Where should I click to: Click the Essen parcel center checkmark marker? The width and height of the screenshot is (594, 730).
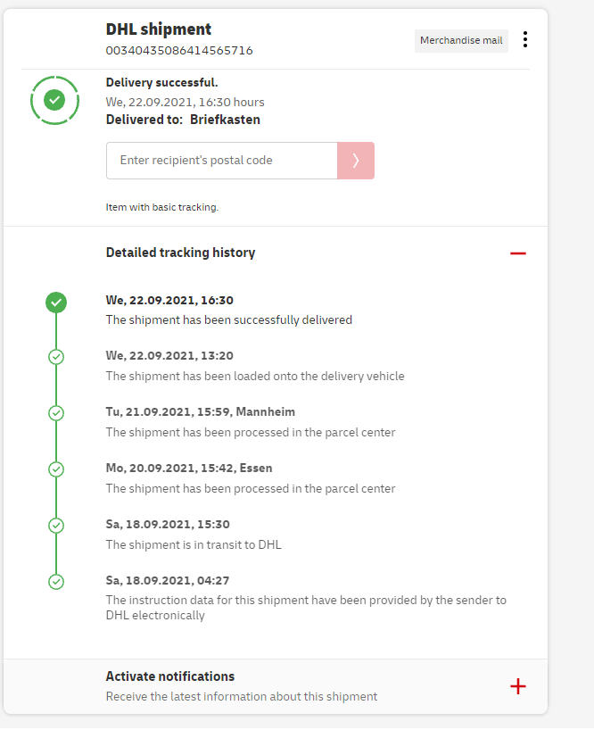pyautogui.click(x=56, y=469)
